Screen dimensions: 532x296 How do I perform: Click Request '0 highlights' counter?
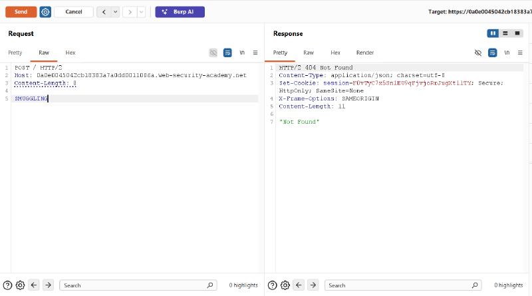click(243, 285)
